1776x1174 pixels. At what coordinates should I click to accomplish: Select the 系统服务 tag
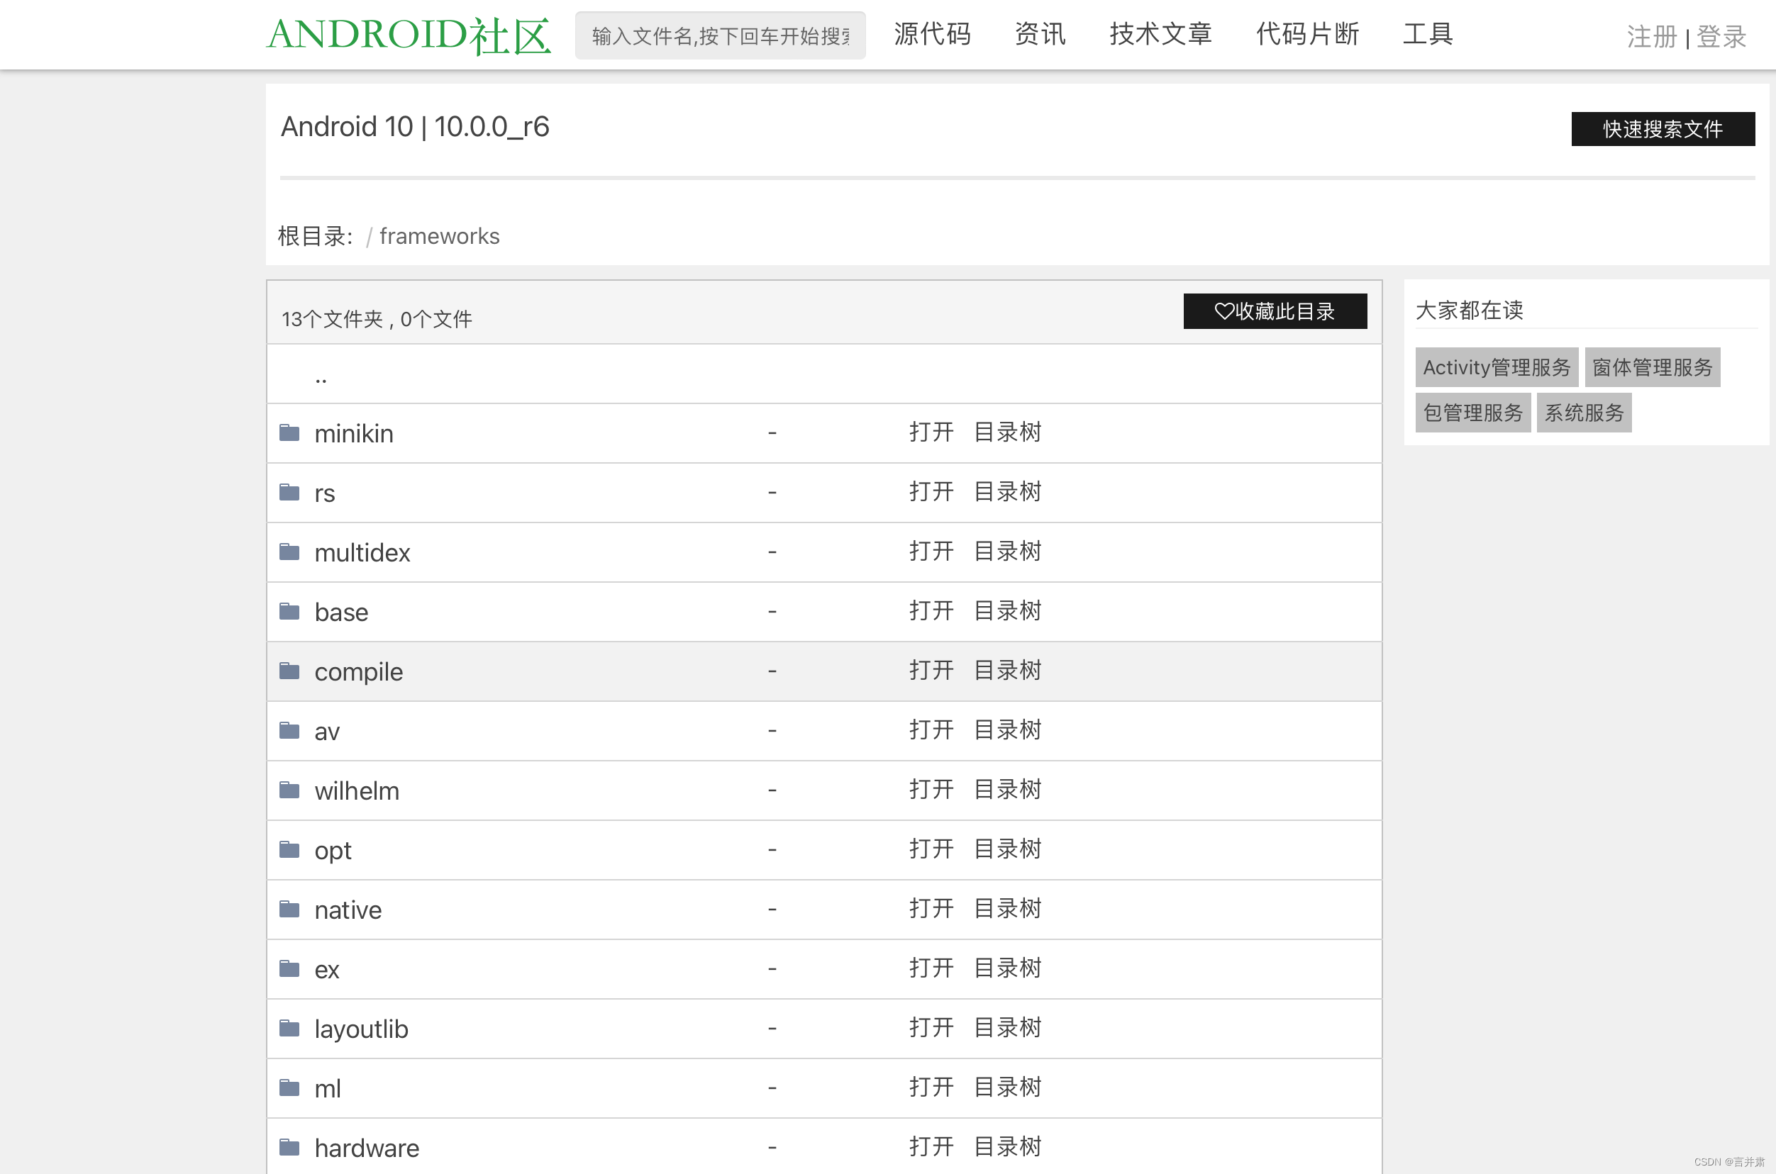[1584, 413]
